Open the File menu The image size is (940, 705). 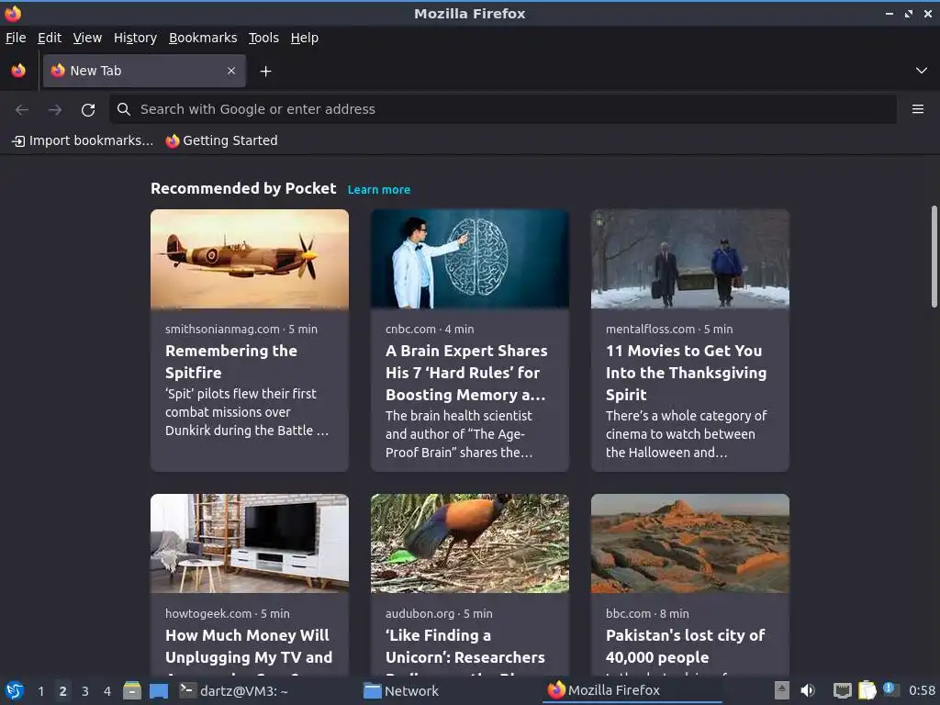pos(16,38)
